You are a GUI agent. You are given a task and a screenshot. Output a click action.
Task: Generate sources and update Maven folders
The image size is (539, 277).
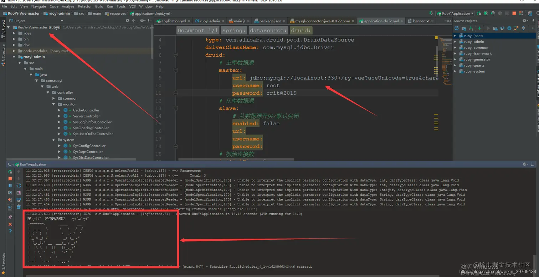(x=464, y=28)
